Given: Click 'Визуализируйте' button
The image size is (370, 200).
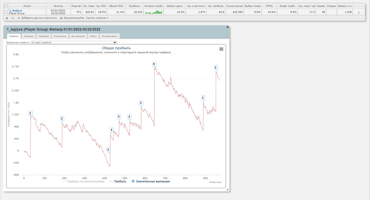Looking at the screenshot, I should [72, 18].
